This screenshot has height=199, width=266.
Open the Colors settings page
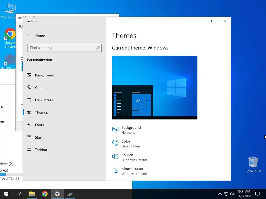[x=64, y=88]
